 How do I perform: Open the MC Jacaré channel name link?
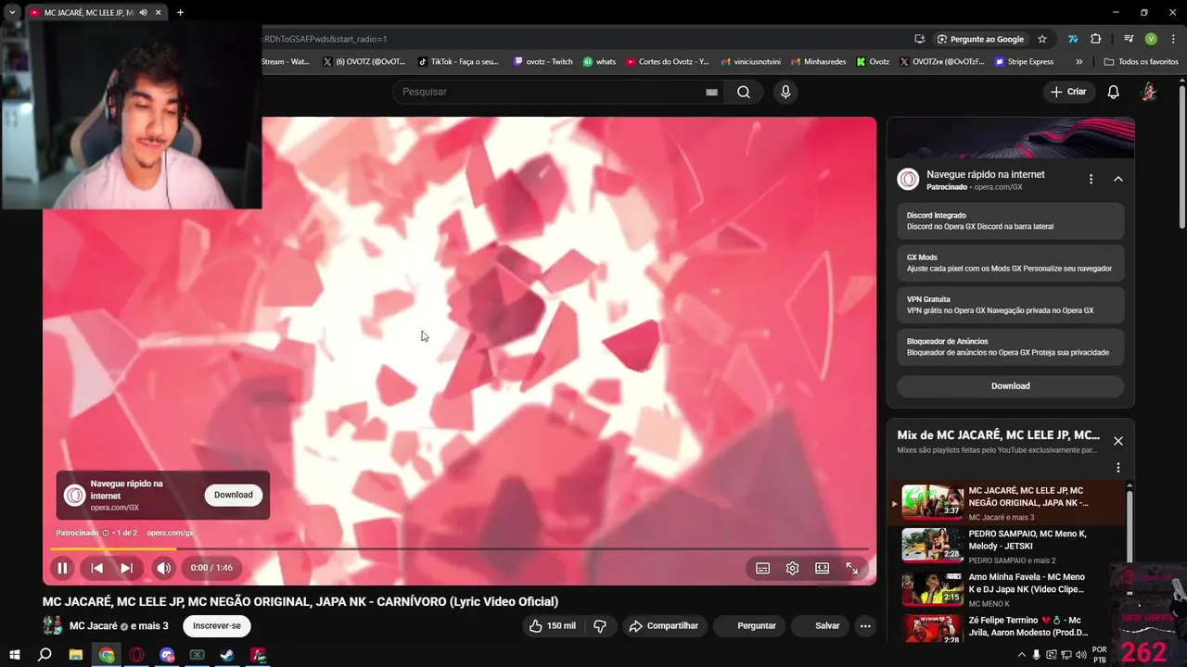point(94,626)
